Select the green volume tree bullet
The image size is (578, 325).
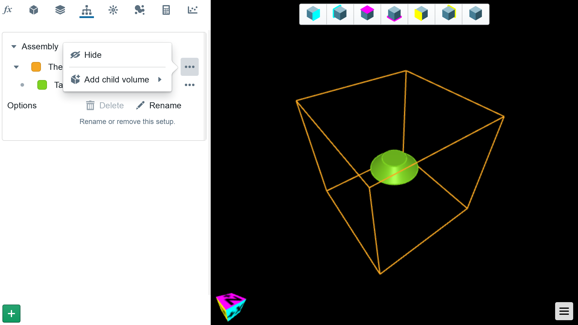click(x=22, y=85)
